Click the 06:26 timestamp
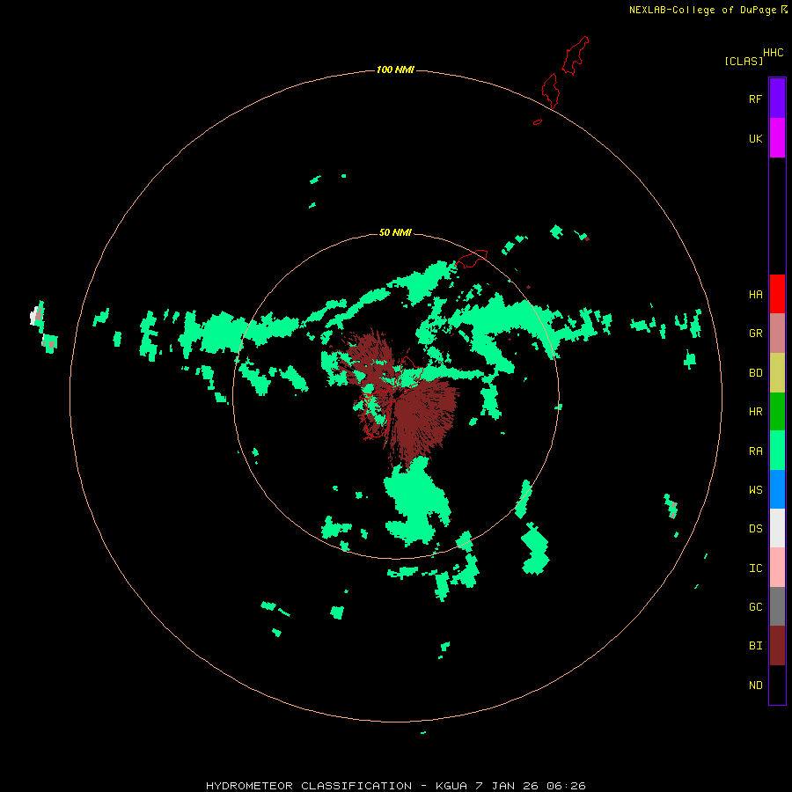The height and width of the screenshot is (792, 792). coord(566,786)
